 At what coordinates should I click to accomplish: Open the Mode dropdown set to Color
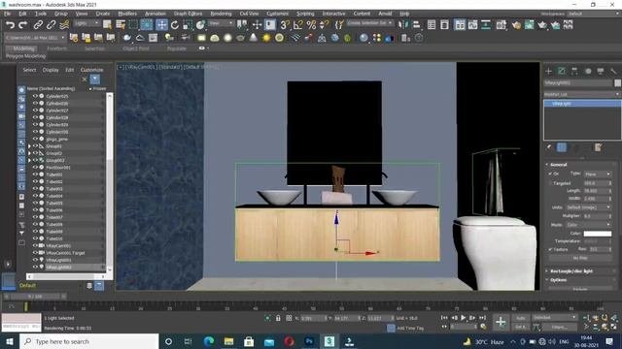588,225
